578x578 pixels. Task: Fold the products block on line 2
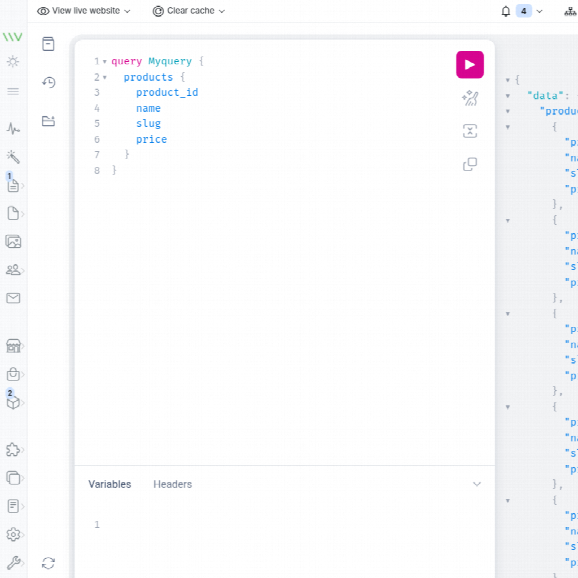pyautogui.click(x=105, y=77)
